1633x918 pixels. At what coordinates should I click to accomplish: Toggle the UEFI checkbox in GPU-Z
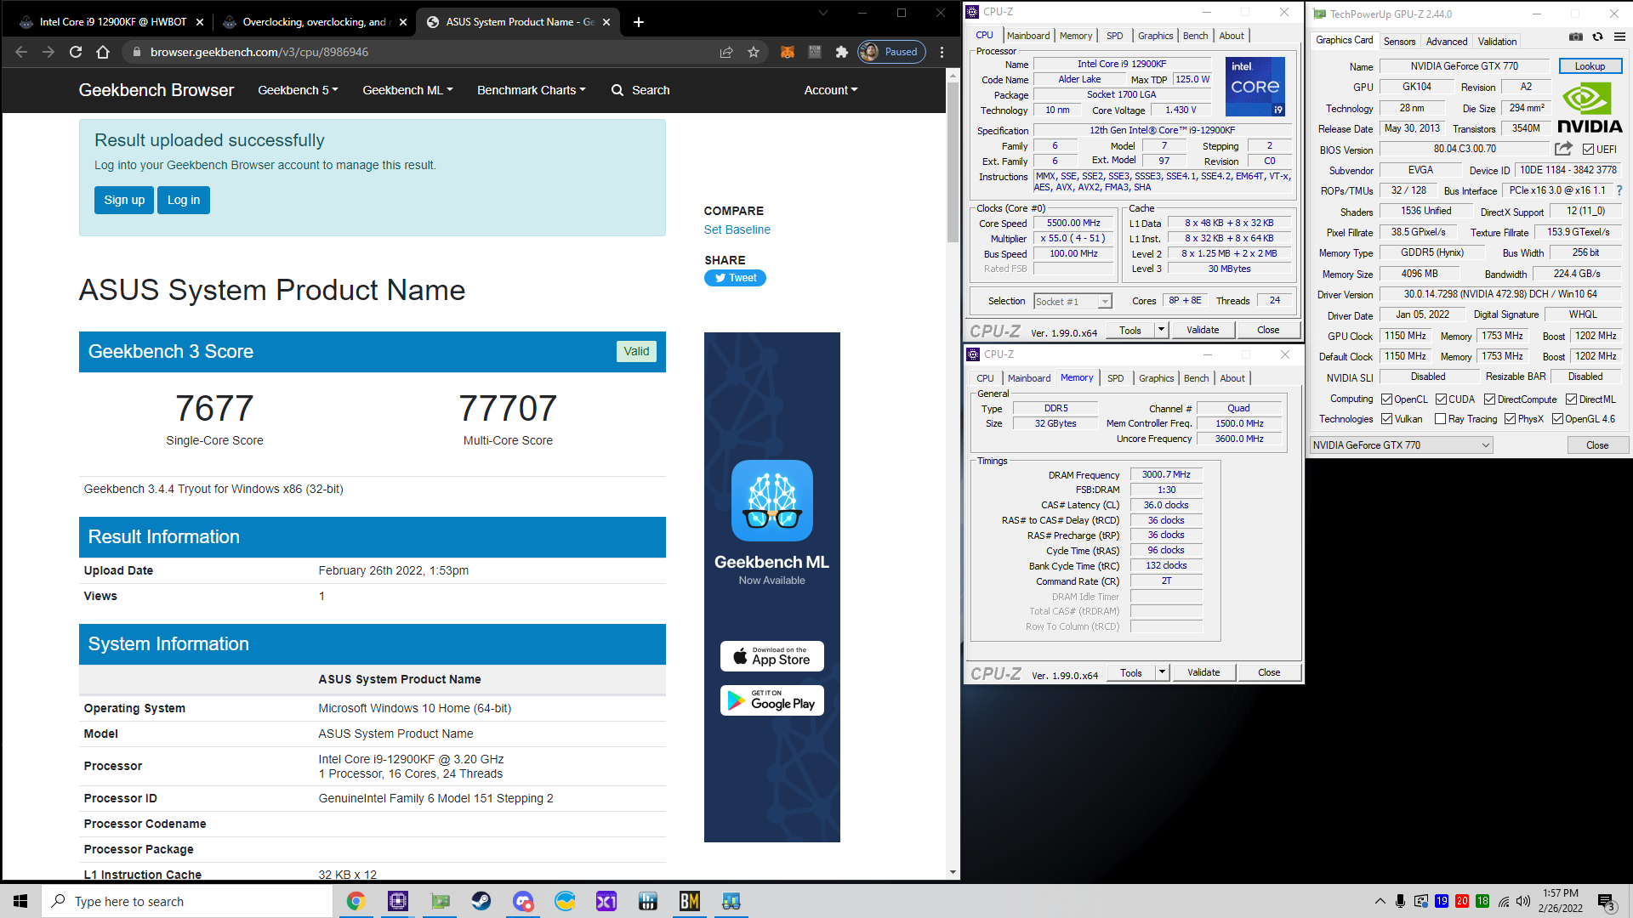[1588, 150]
